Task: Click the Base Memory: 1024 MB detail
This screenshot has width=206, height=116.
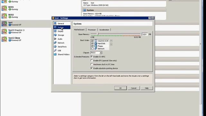Action: (x=92, y=14)
